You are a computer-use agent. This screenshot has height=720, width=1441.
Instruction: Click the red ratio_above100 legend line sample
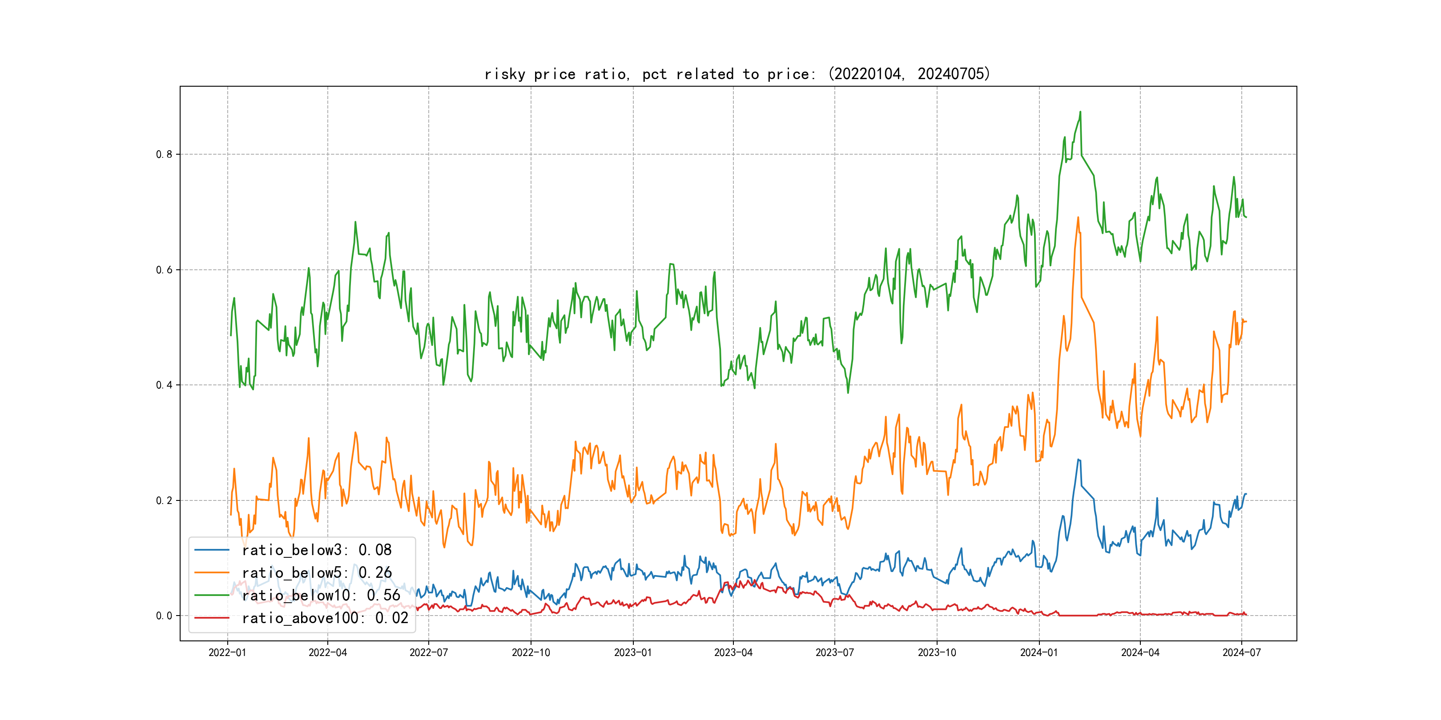211,618
